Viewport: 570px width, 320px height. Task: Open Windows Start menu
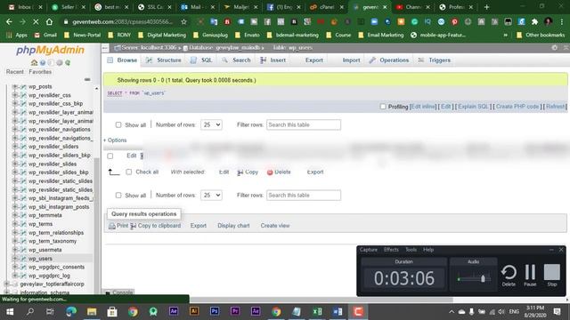10,312
